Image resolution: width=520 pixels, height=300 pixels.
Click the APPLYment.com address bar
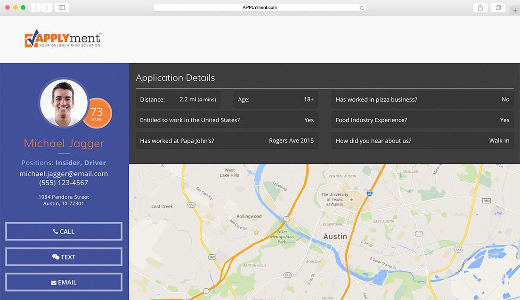click(260, 8)
